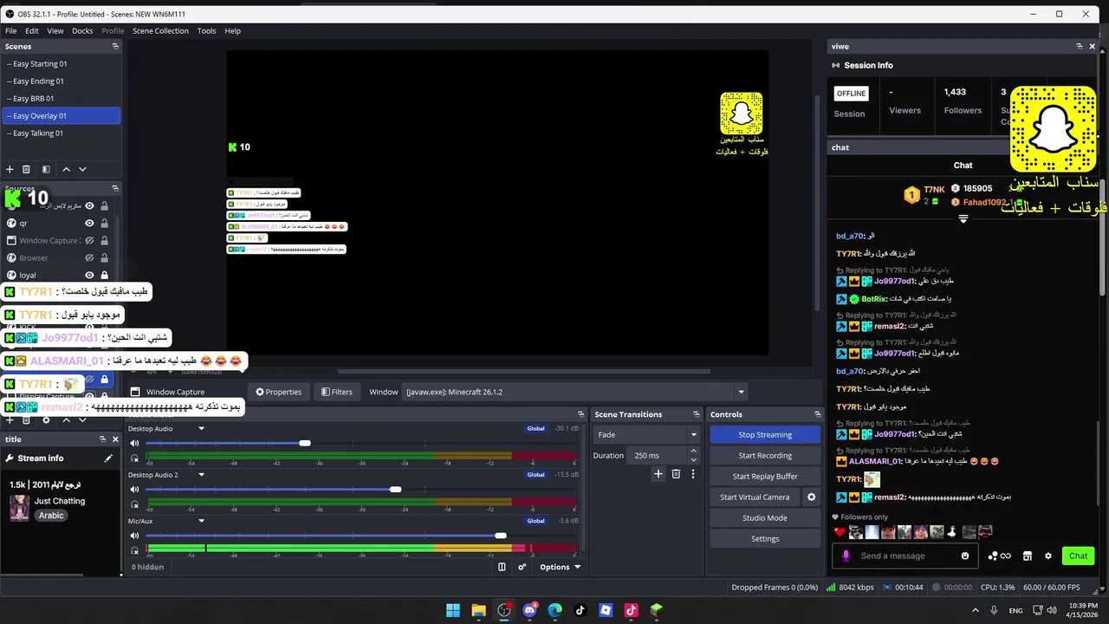
Task: Open source Filters button
Action: [x=336, y=392]
